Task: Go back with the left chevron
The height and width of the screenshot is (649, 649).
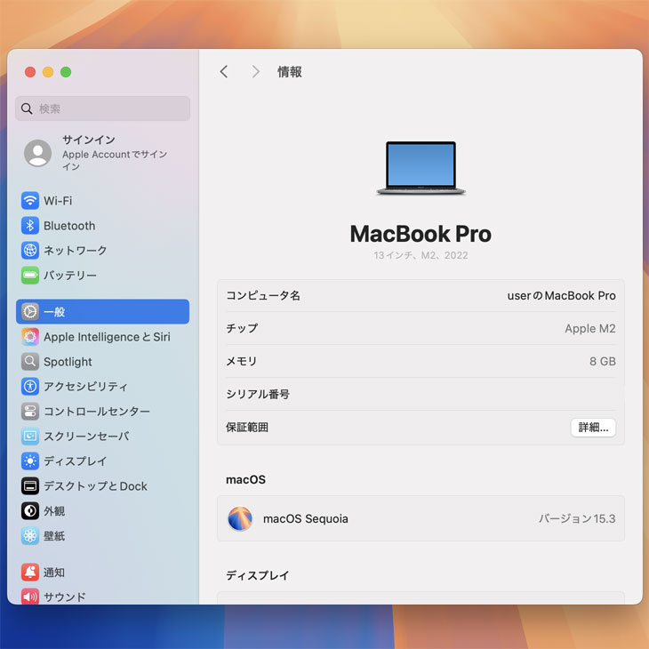Action: click(x=224, y=72)
